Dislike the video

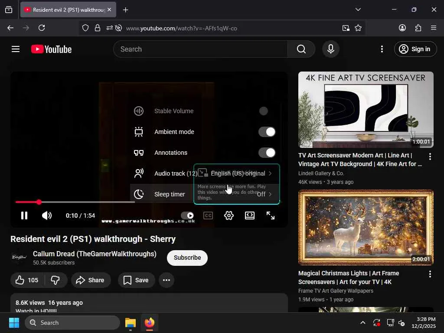click(x=55, y=280)
